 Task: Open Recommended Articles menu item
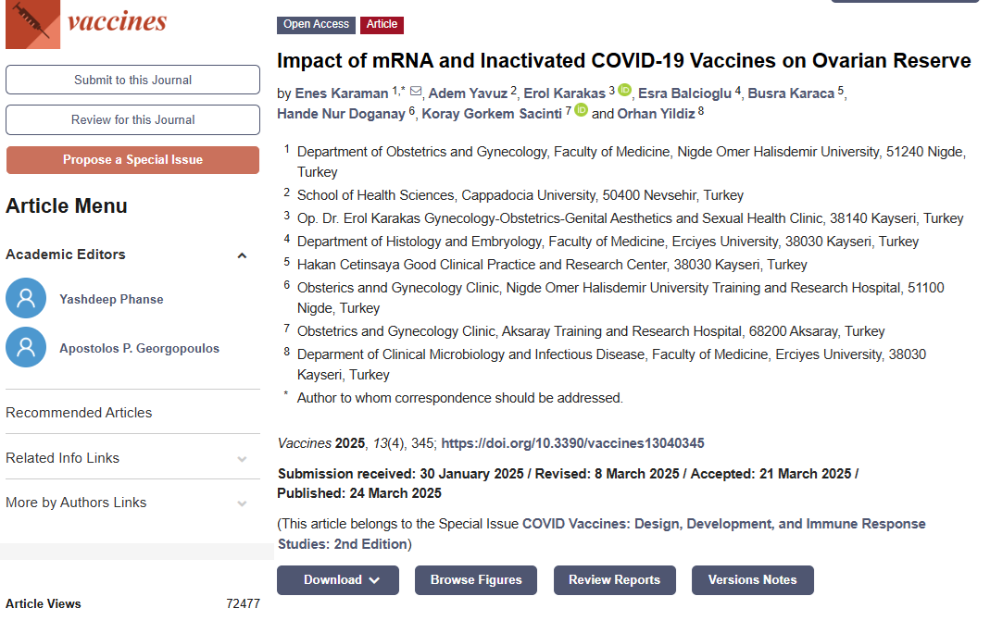click(x=79, y=413)
